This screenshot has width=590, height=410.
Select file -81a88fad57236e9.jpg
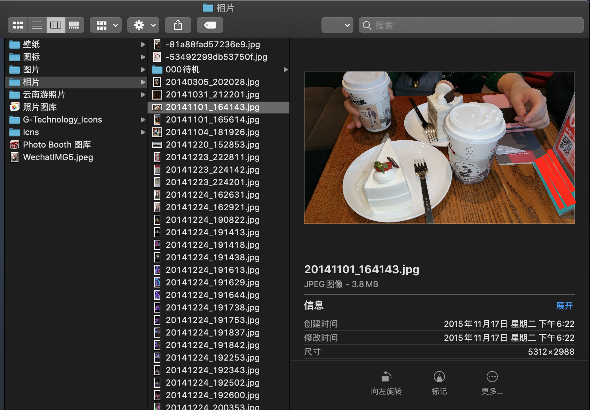pos(218,45)
